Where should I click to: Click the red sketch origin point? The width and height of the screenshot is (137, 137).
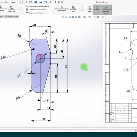[40, 59]
